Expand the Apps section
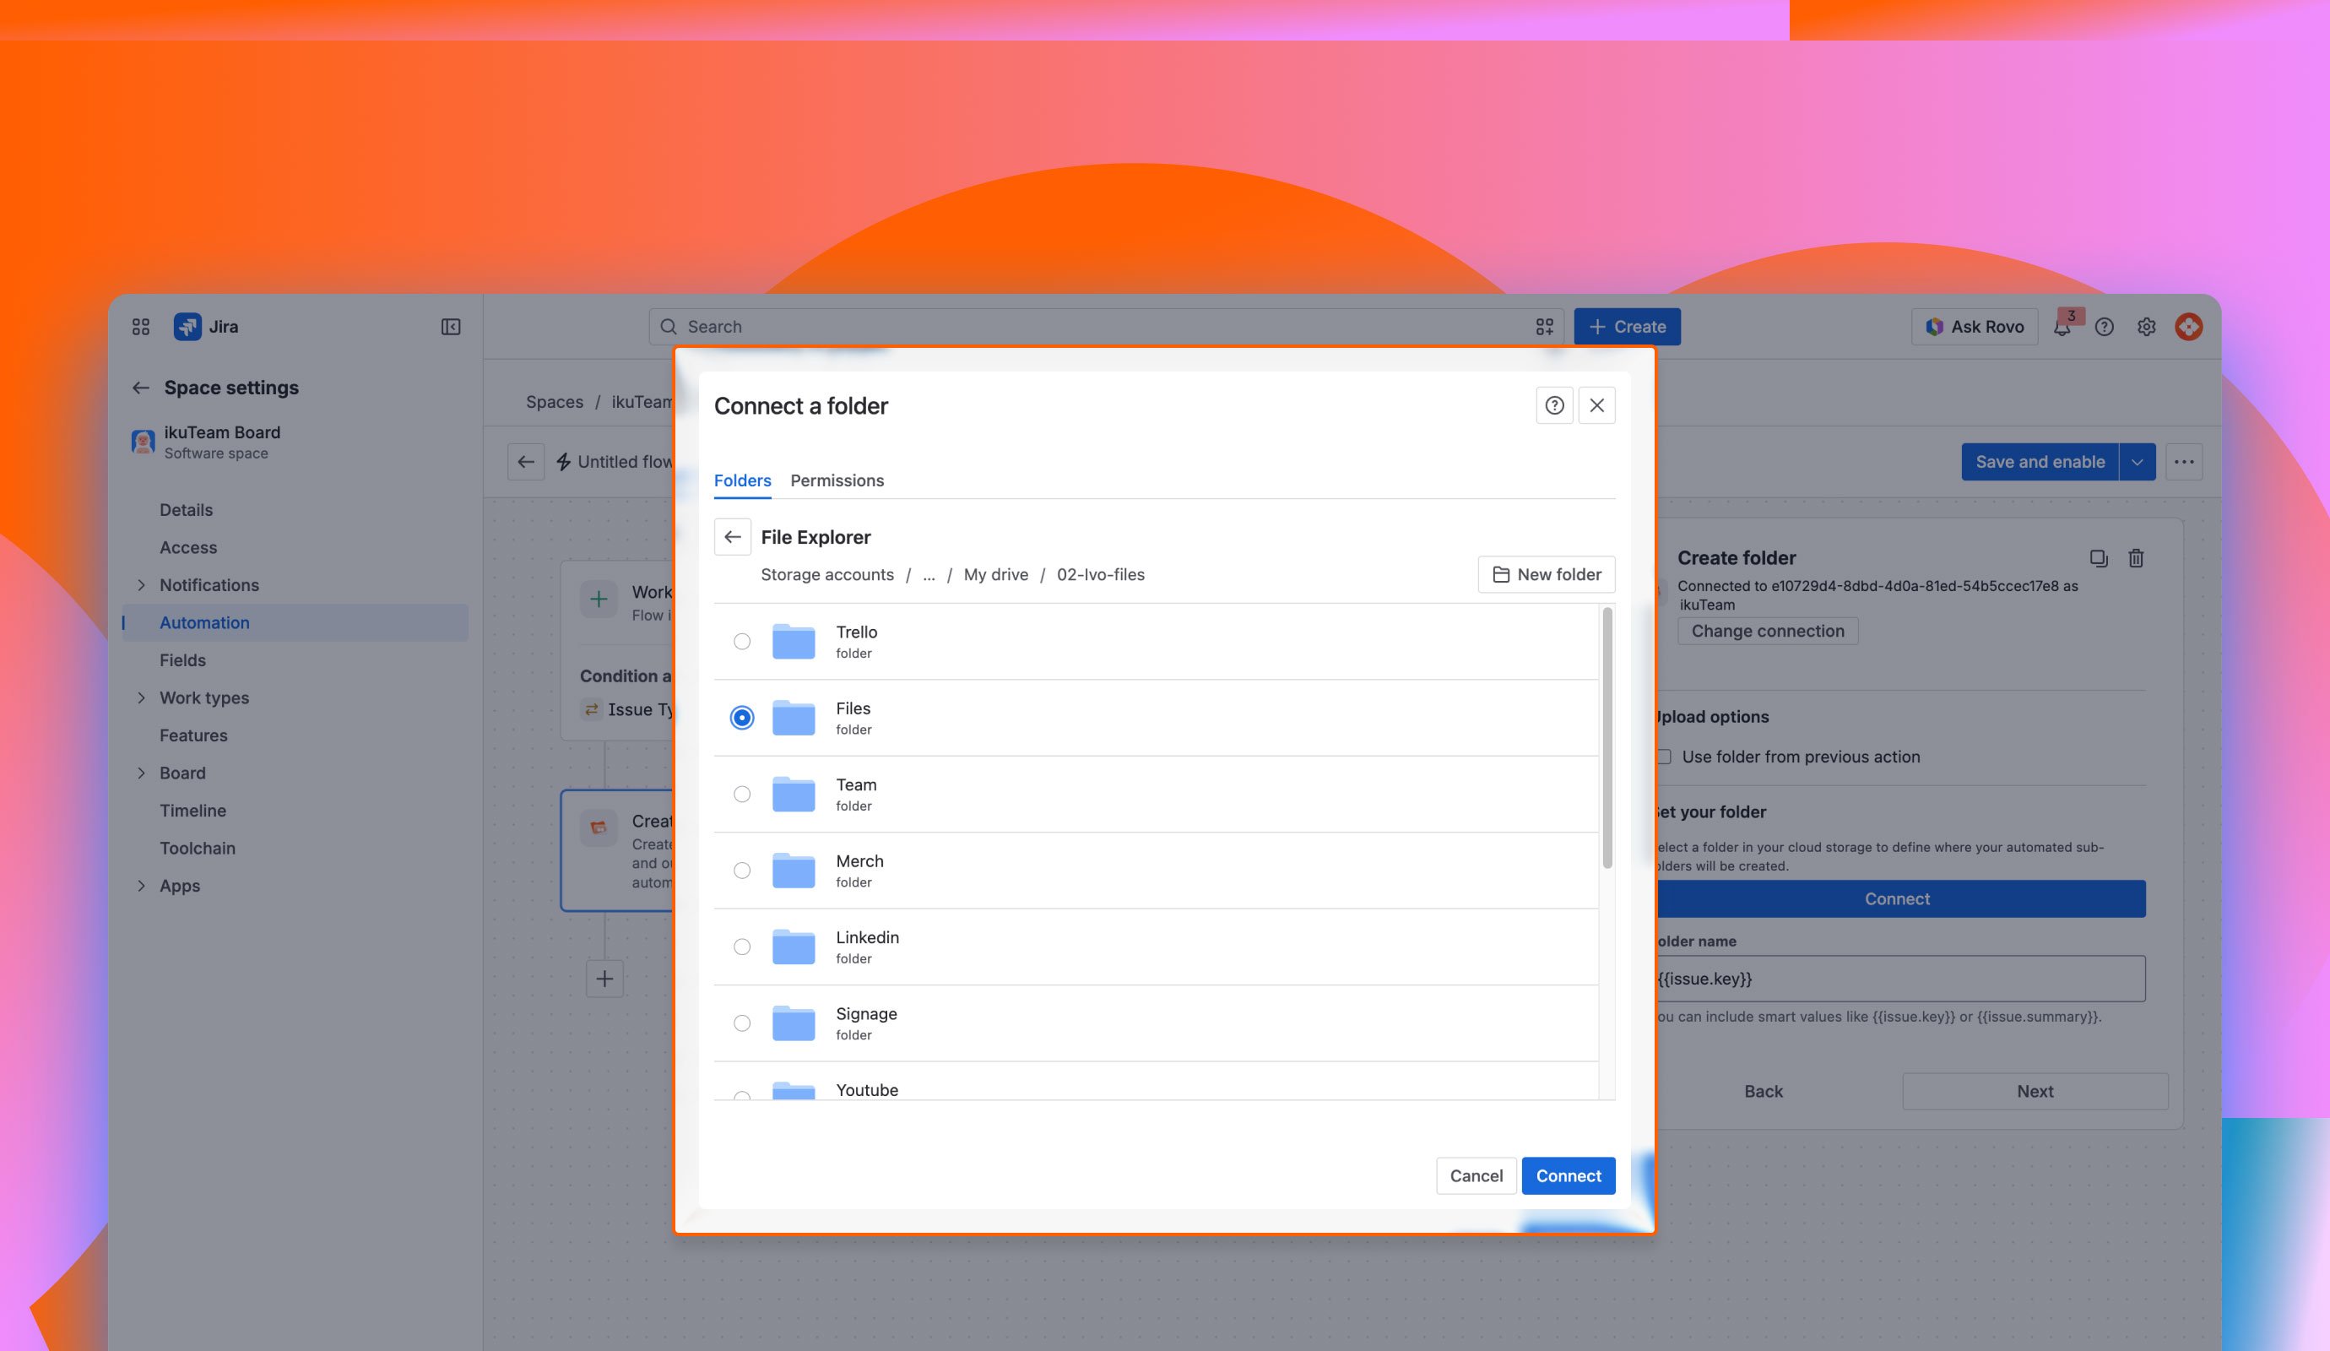 [142, 886]
